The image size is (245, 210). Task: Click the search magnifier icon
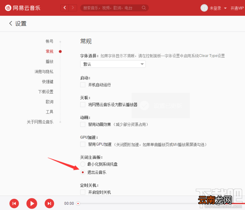point(144,8)
